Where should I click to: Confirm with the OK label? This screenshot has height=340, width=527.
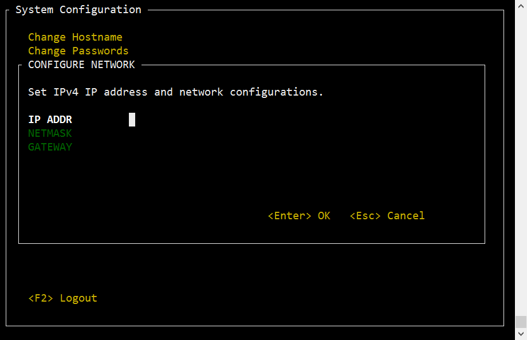(x=324, y=216)
